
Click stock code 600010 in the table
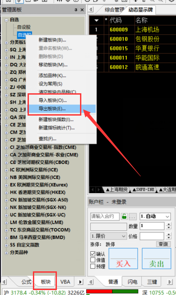(x=119, y=39)
